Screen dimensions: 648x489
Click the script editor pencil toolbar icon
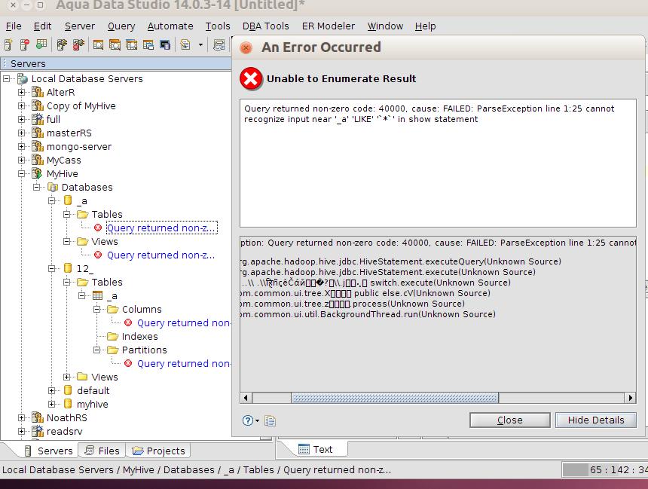(185, 44)
